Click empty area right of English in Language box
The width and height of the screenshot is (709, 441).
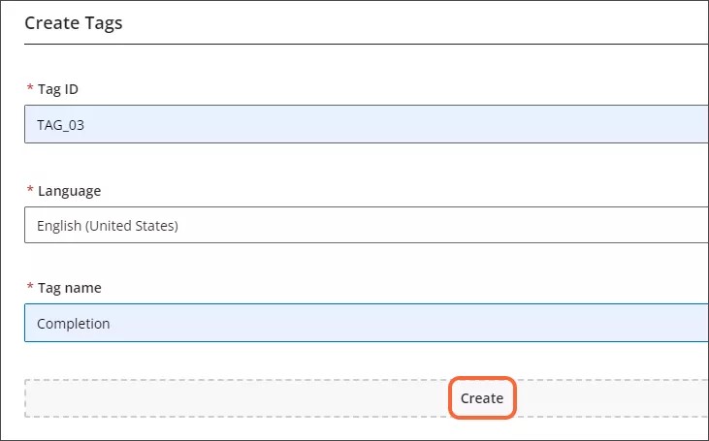(436, 226)
